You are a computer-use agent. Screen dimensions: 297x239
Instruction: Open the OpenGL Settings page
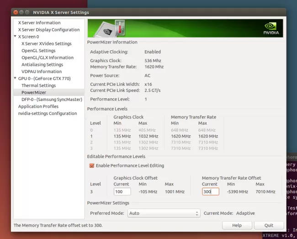point(38,51)
